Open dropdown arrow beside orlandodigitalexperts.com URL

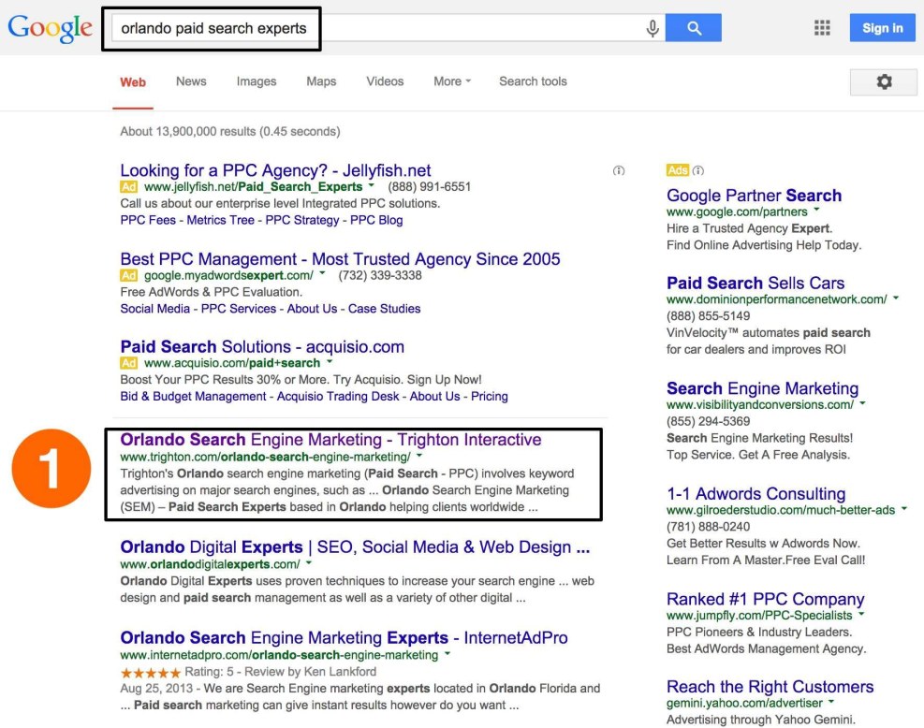309,564
